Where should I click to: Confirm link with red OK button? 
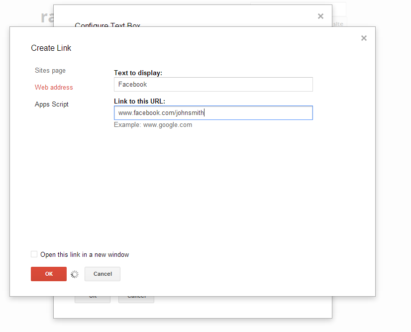click(49, 274)
